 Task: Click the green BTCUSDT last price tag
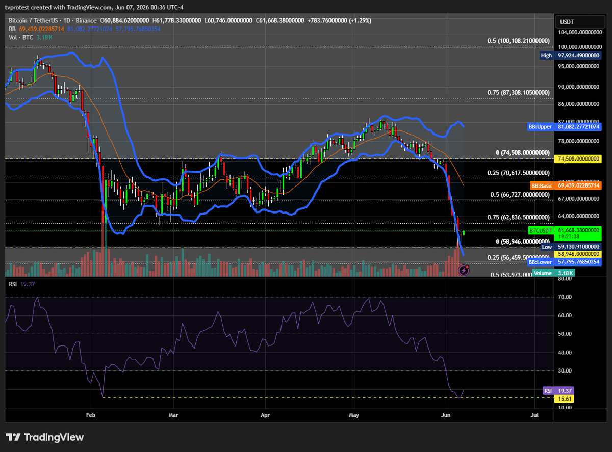tap(565, 233)
